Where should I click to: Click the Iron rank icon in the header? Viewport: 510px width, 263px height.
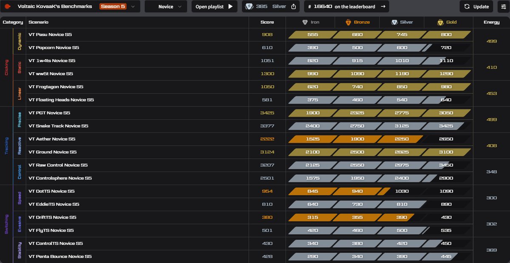coord(305,22)
